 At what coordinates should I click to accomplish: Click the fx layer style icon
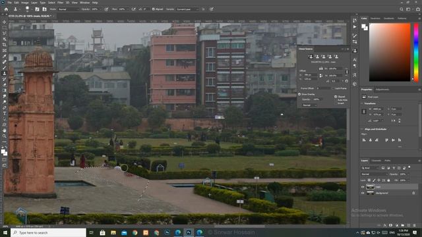pos(385,225)
